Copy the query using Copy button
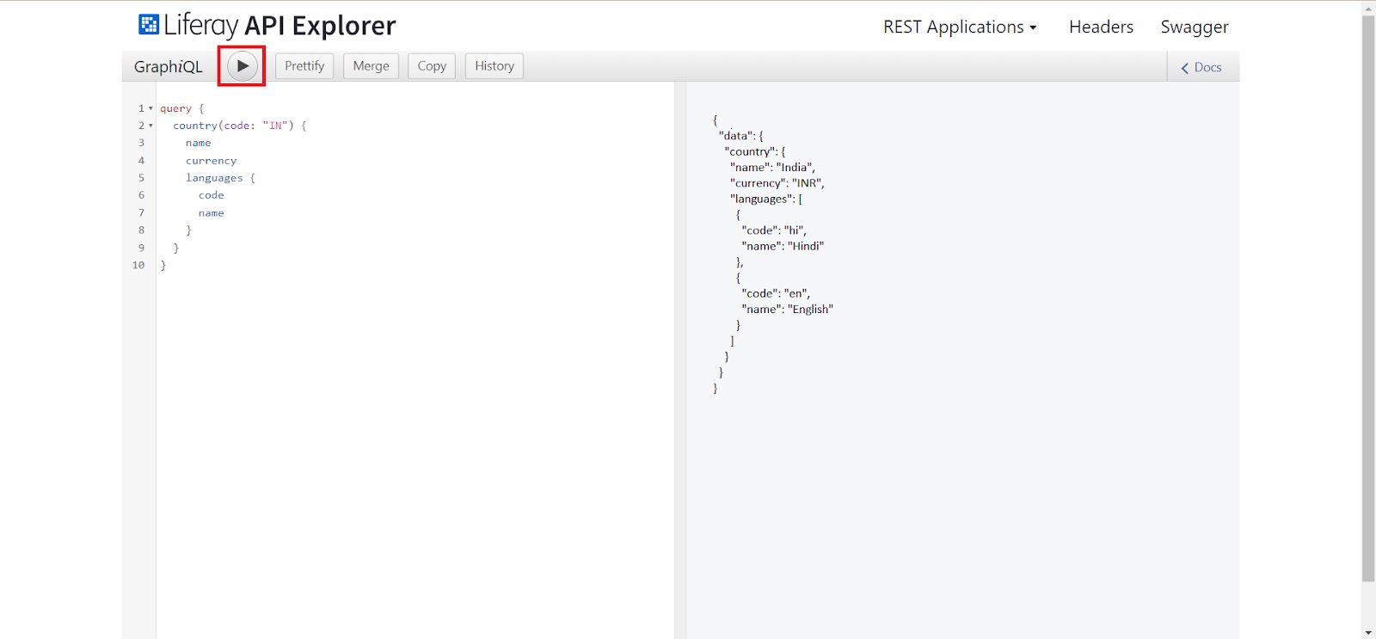 tap(432, 66)
